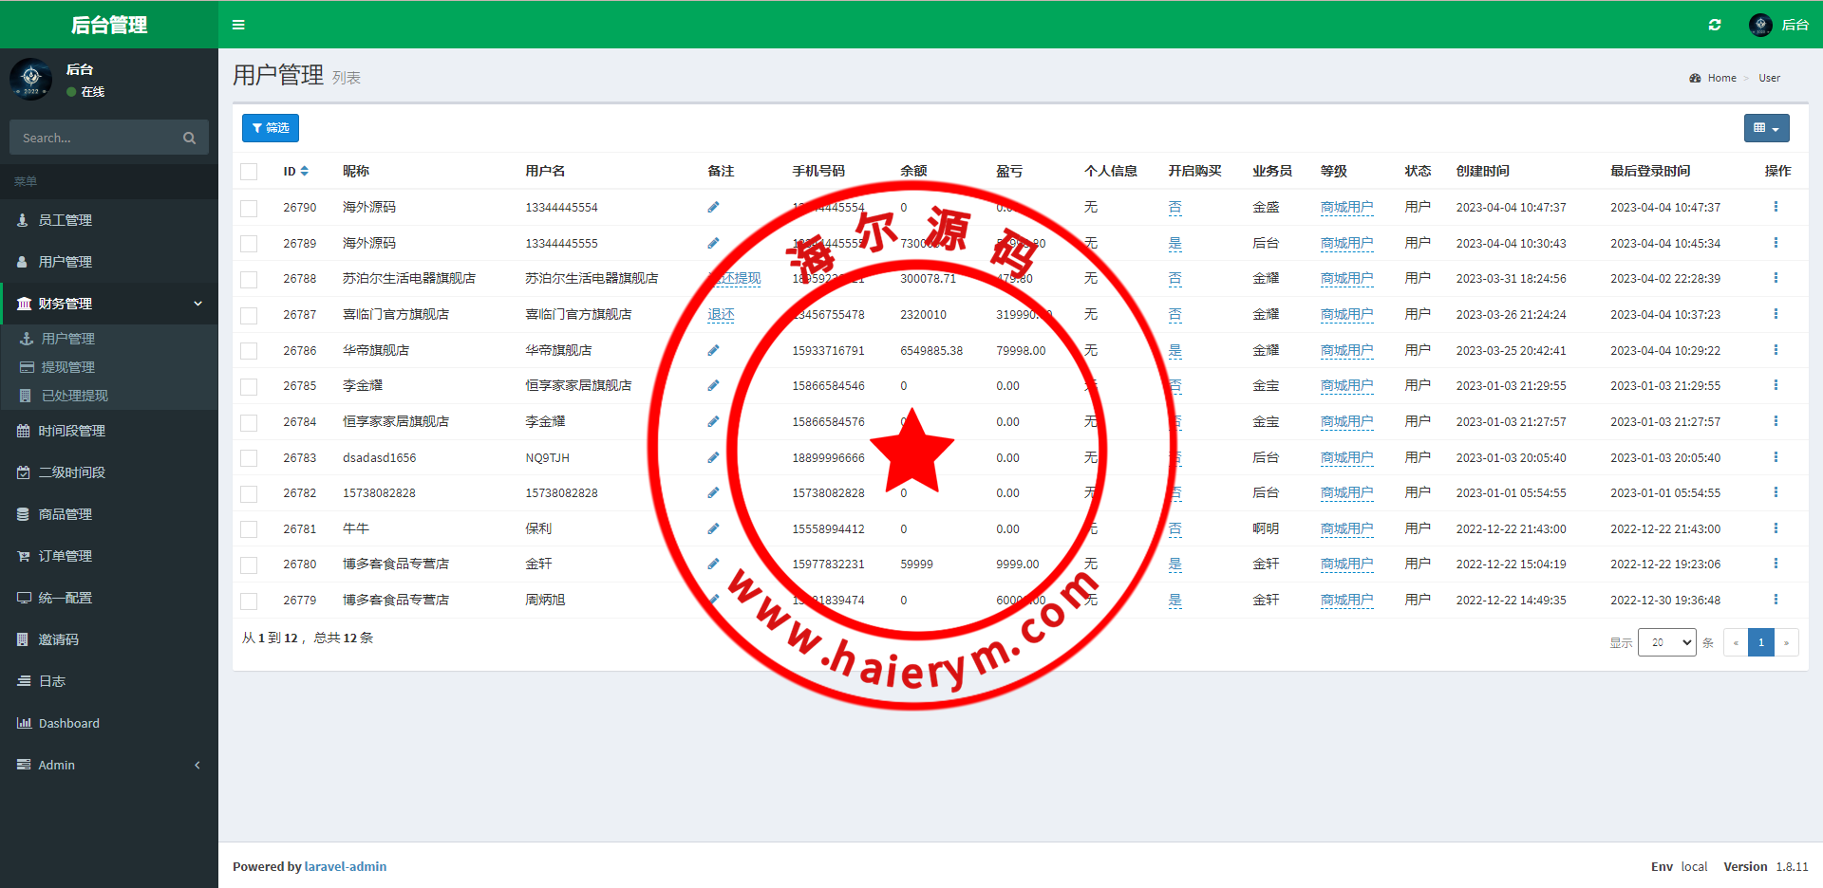Image resolution: width=1823 pixels, height=888 pixels.
Task: Click the ID column sort icon
Action: (x=304, y=172)
